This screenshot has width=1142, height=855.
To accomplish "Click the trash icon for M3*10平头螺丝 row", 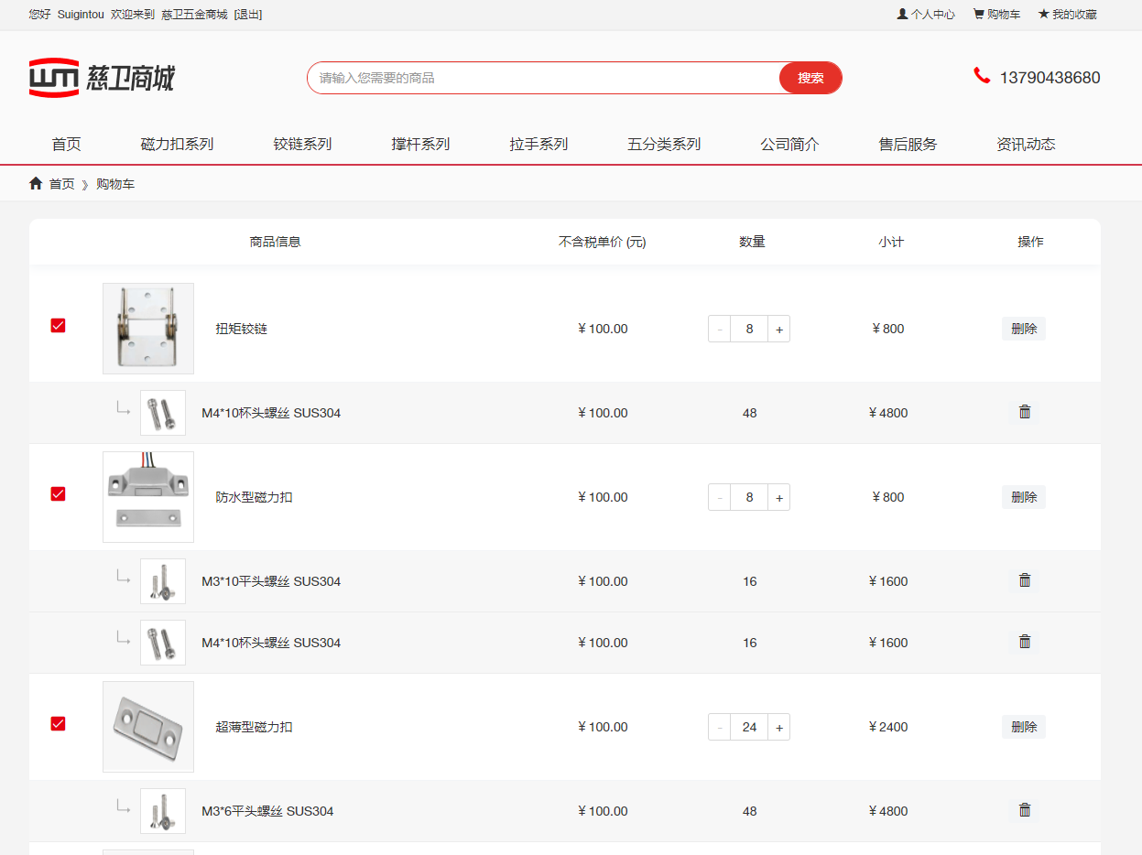I will click(1025, 580).
